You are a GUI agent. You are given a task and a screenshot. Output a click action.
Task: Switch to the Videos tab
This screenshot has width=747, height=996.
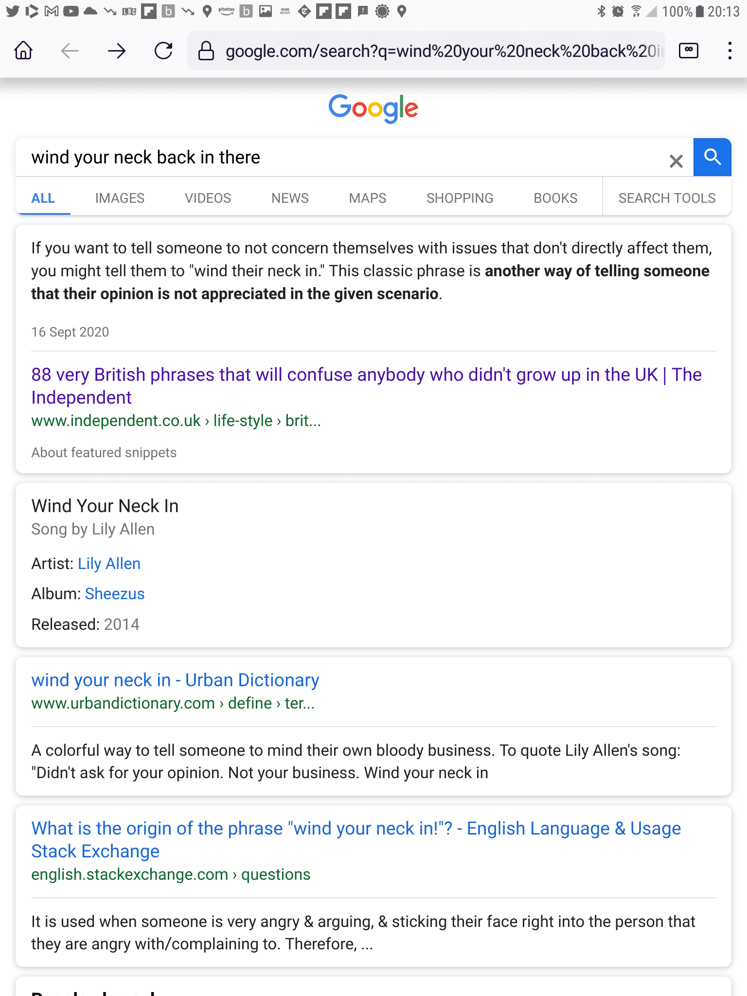pos(208,198)
